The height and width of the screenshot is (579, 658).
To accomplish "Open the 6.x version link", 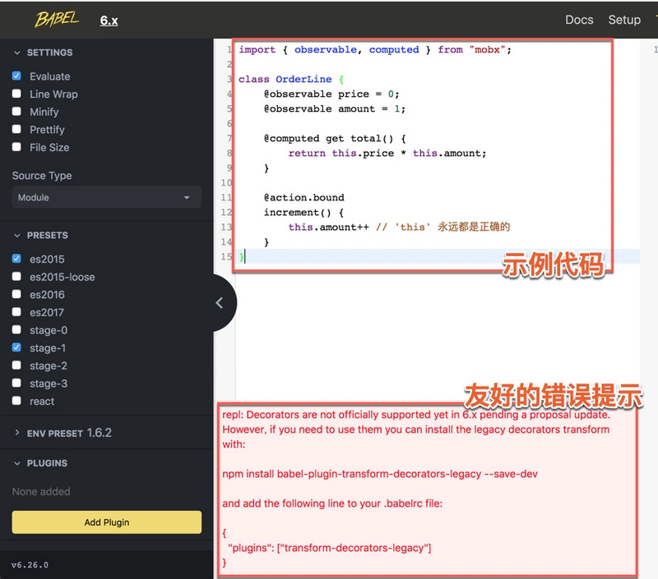I will pyautogui.click(x=109, y=21).
